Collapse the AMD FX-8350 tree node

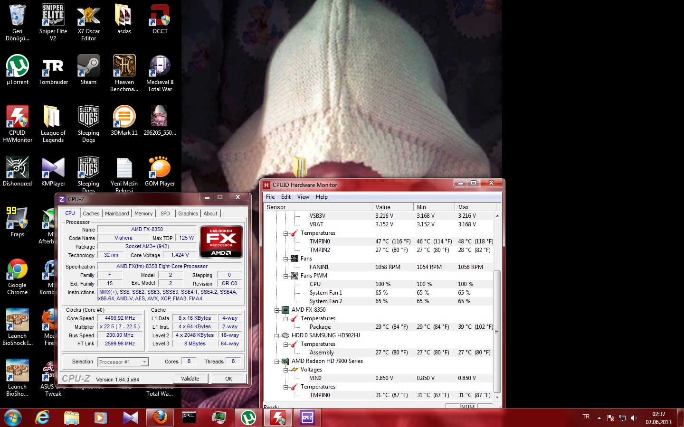click(x=276, y=310)
